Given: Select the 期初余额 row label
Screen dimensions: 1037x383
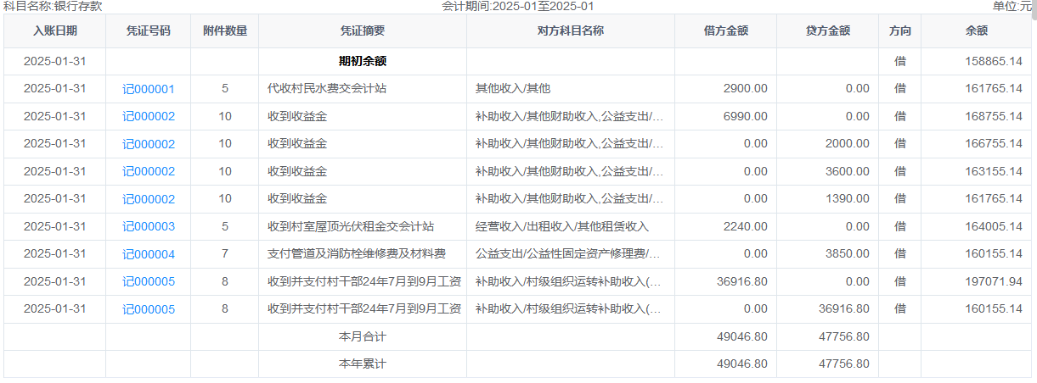Looking at the screenshot, I should tap(363, 61).
